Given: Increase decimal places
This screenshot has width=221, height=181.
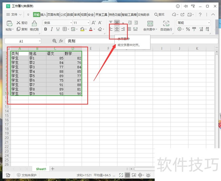Looking at the screenshot, I should 201,29.
